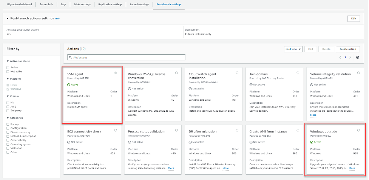Collapse the Activation status filter group

coord(8,61)
